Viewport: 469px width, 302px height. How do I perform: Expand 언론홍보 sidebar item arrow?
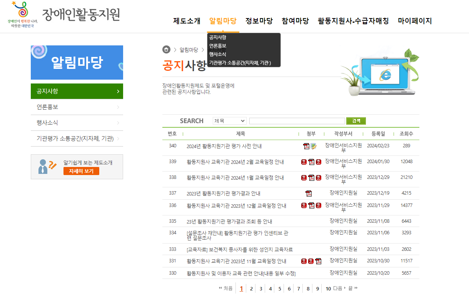click(x=118, y=107)
